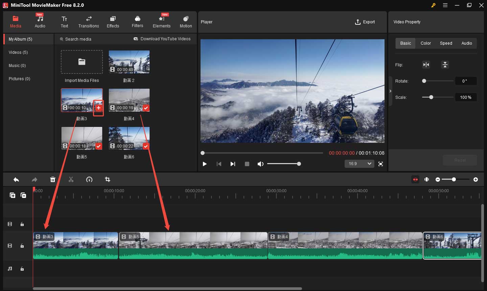Adjust the player volume slider

[284, 164]
